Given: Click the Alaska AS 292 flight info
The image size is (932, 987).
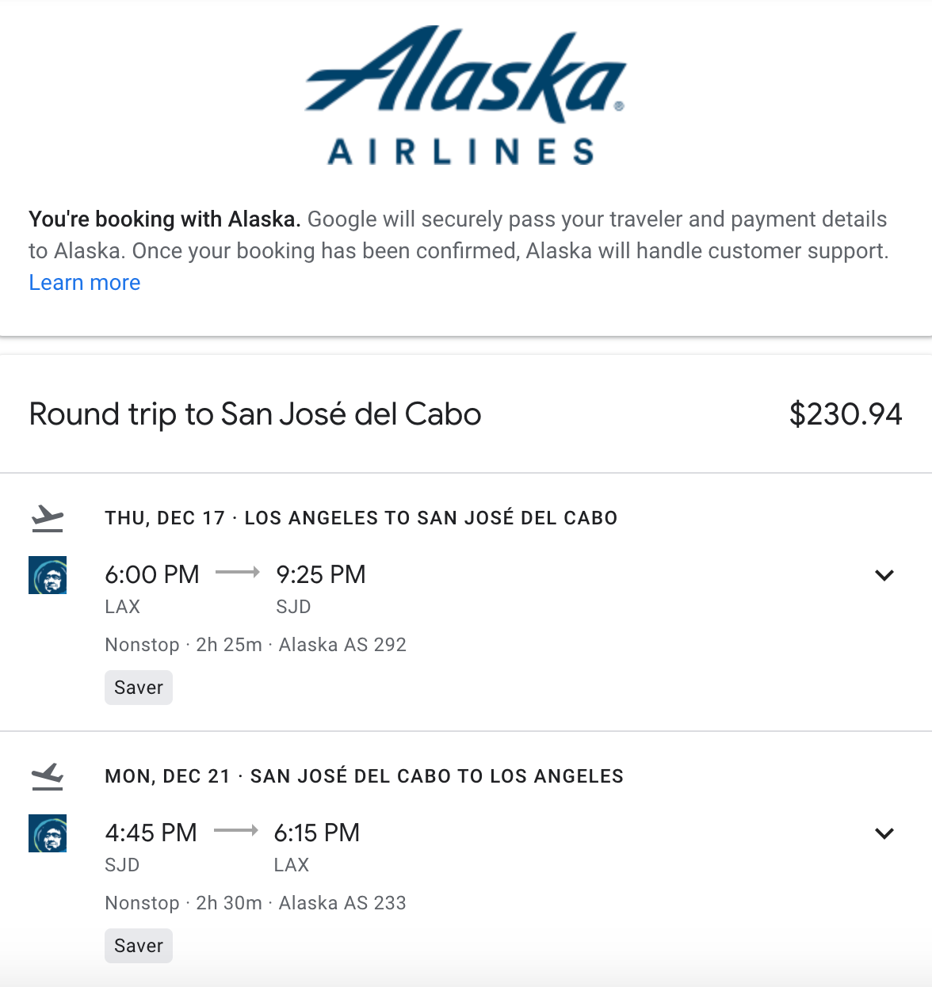Looking at the screenshot, I should point(342,645).
